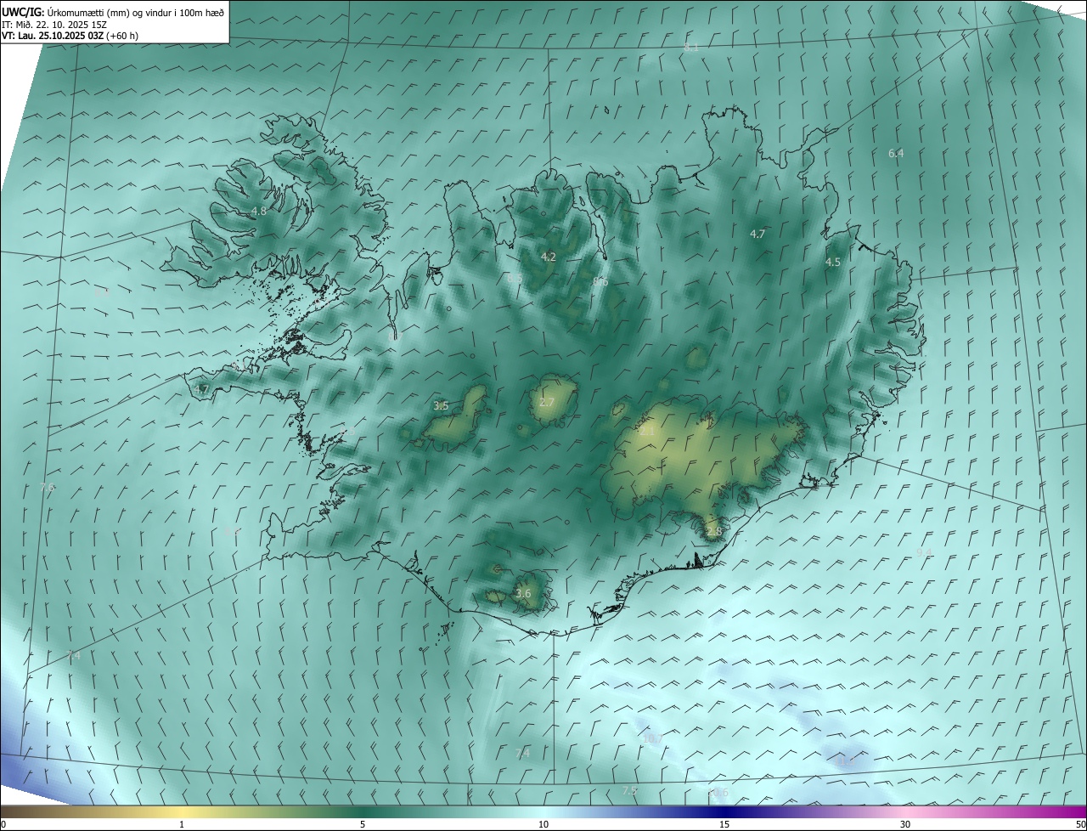1087x831 pixels.
Task: Click the 3.5 value label by the western glacier
Action: [x=441, y=406]
